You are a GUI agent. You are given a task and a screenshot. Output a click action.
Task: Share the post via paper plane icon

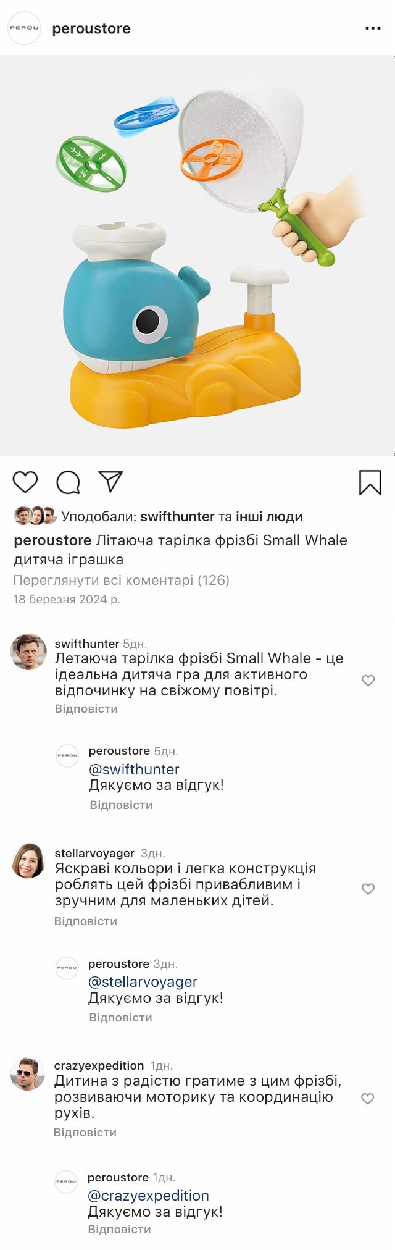coord(111,482)
